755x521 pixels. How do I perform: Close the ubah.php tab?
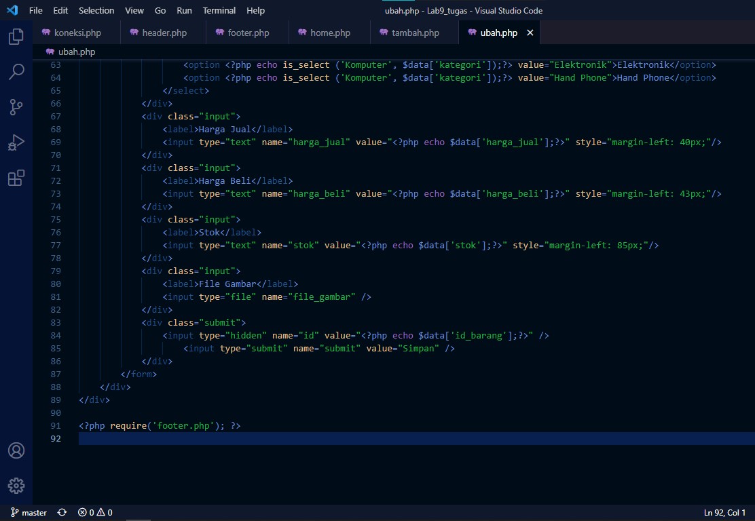point(530,33)
